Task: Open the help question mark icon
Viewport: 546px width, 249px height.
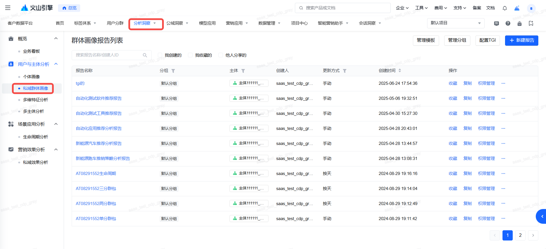Action: [x=508, y=23]
